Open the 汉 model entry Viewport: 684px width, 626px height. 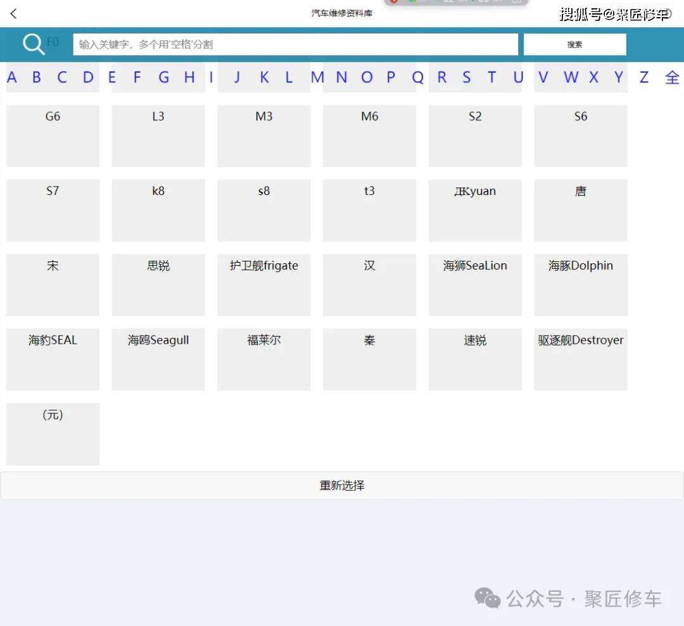369,285
